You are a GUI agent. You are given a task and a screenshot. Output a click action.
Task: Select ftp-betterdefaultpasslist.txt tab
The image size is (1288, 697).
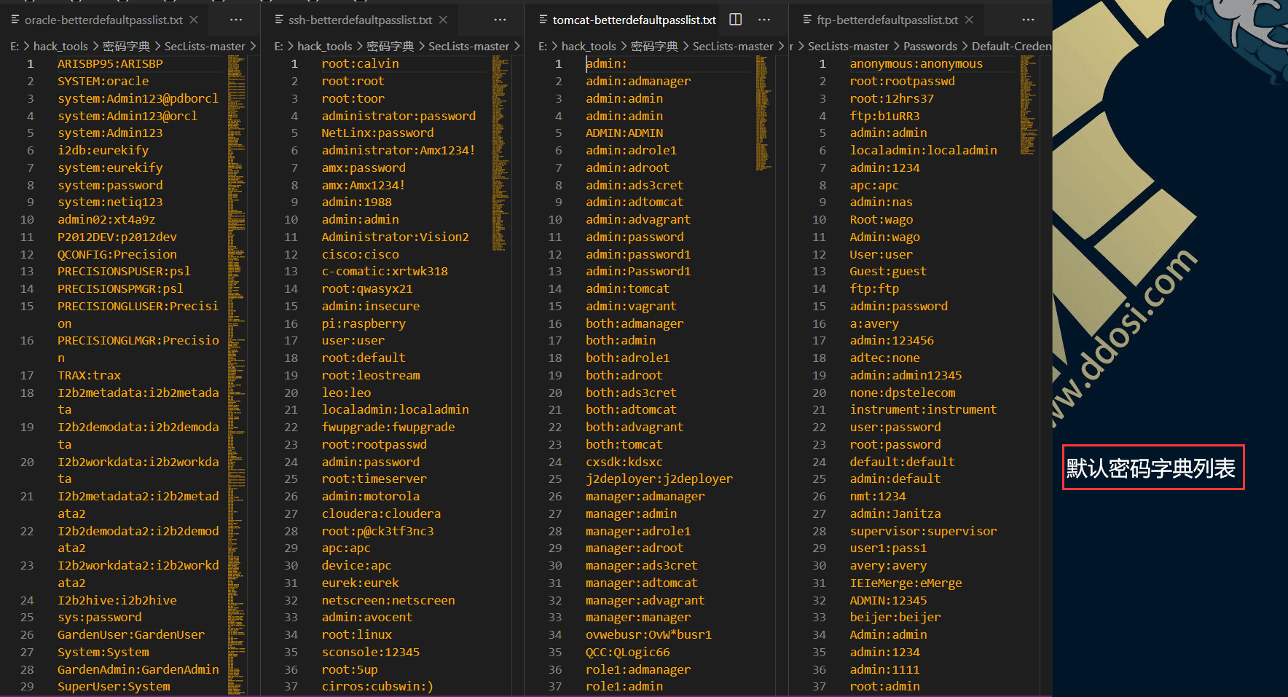[887, 20]
